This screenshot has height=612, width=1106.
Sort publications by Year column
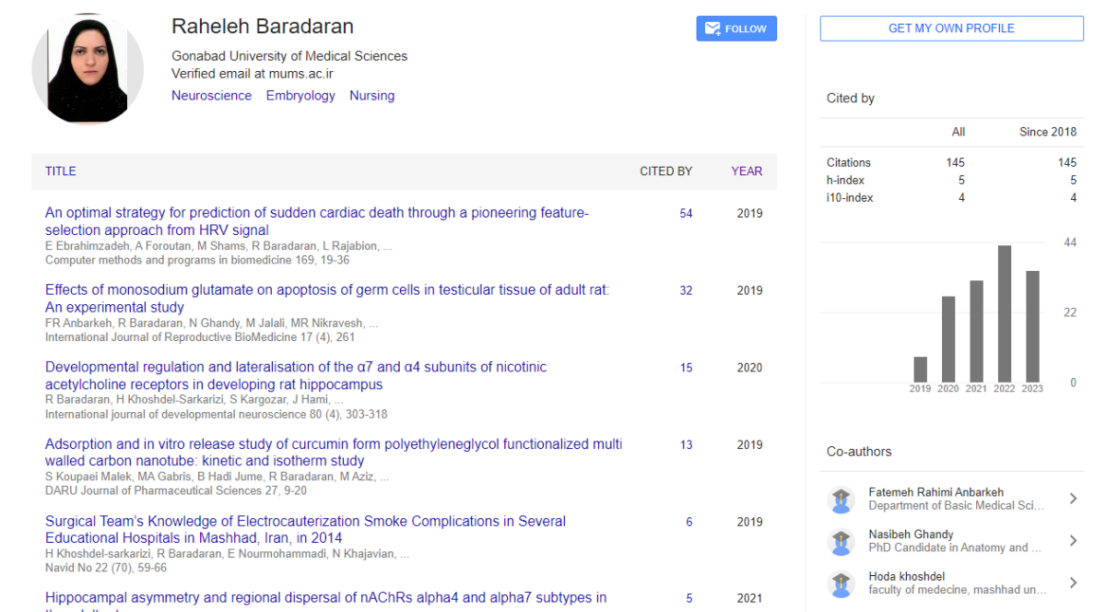747,171
